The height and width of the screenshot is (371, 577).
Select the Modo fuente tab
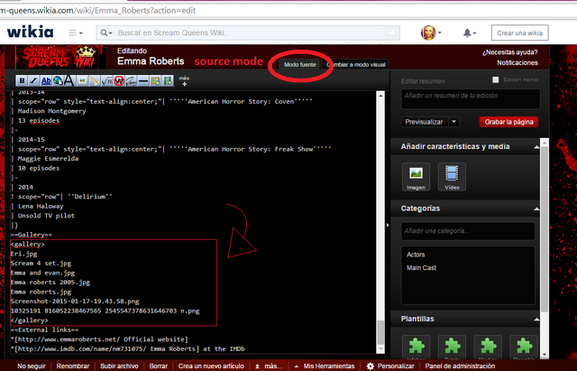click(x=299, y=64)
